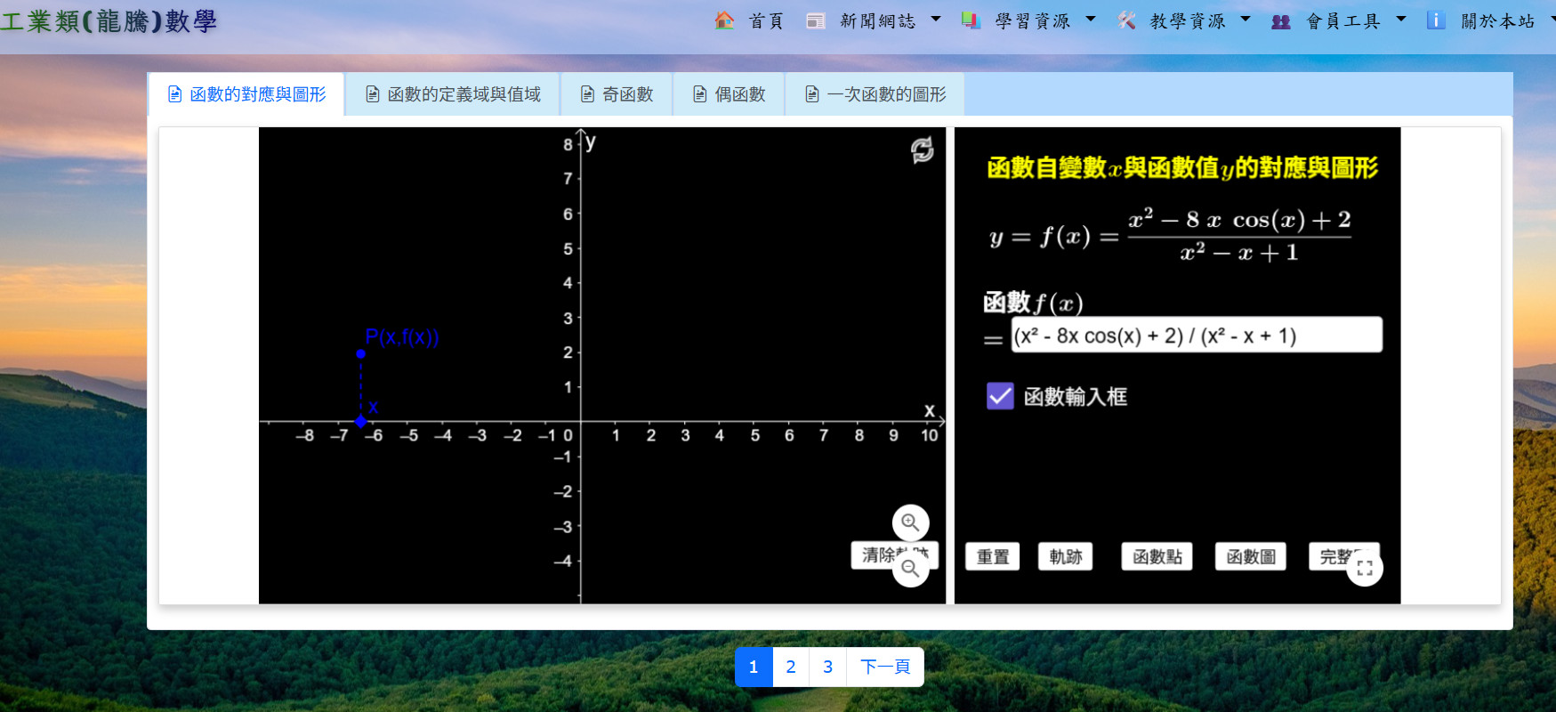Screen dimensions: 1556x712
Task: Click the 軌跡 trace button
Action: (x=1065, y=556)
